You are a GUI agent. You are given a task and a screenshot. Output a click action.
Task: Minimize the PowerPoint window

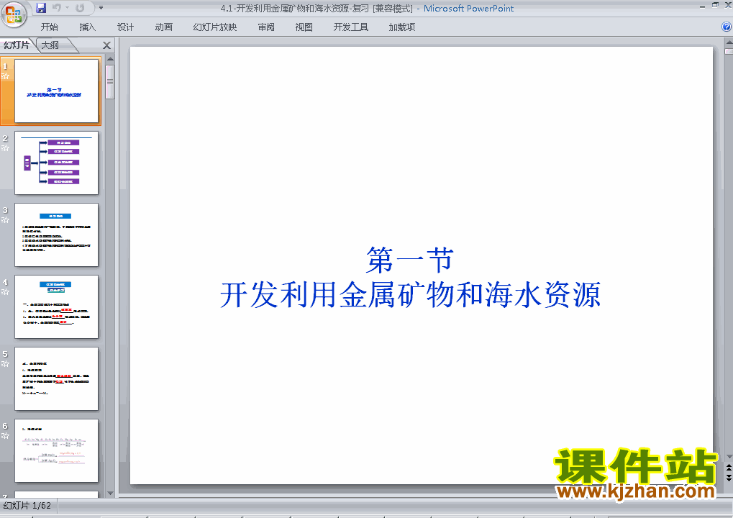(702, 6)
